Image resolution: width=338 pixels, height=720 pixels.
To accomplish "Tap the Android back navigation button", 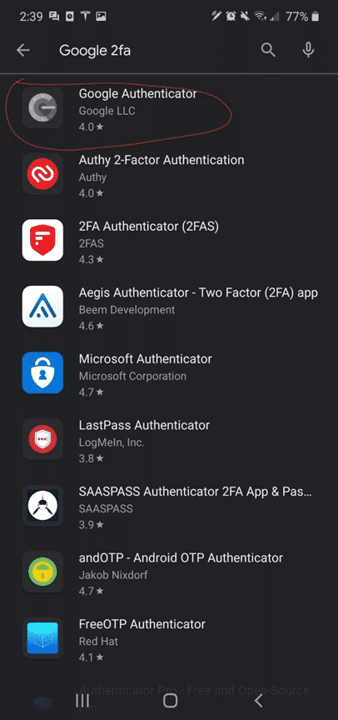I will [x=258, y=700].
